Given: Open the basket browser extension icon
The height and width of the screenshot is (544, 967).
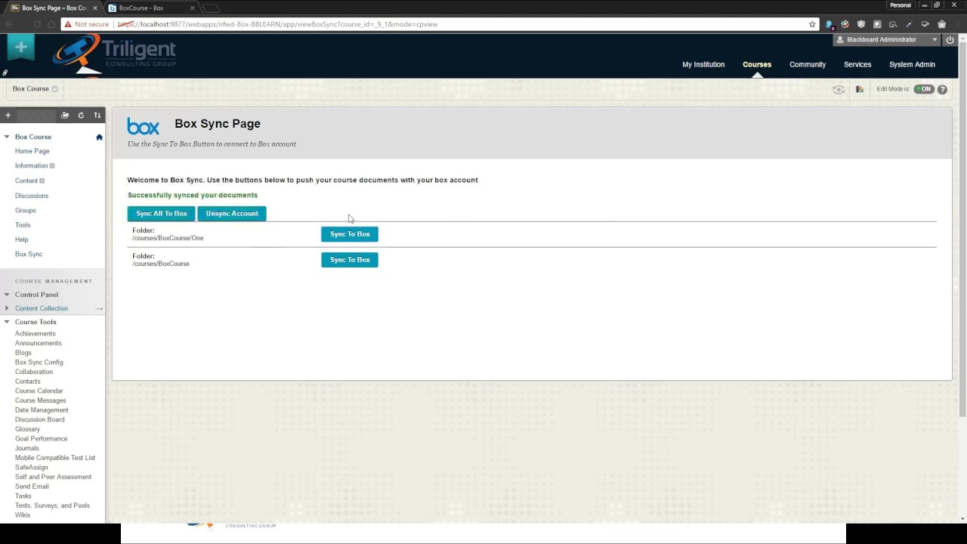Looking at the screenshot, I should [x=941, y=24].
